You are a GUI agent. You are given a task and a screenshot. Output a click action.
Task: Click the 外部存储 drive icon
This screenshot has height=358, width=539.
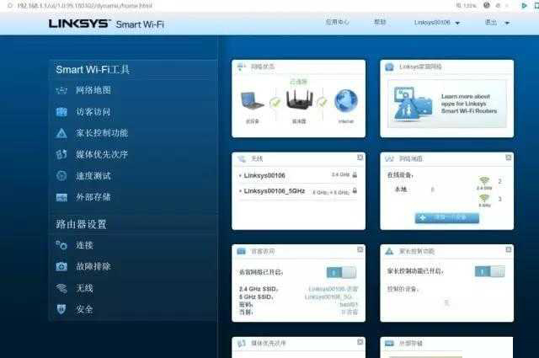coord(61,197)
